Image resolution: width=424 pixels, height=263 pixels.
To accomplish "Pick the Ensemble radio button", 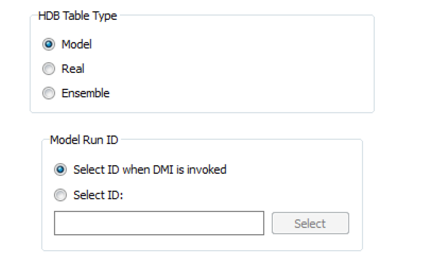I will coord(49,93).
